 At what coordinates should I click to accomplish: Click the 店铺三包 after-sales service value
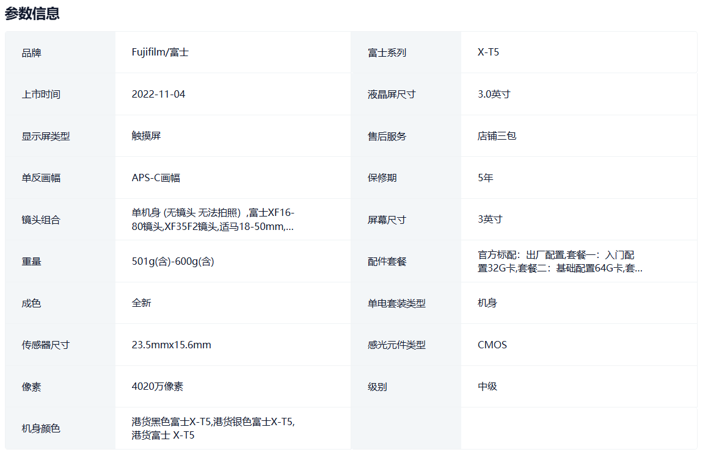point(497,136)
